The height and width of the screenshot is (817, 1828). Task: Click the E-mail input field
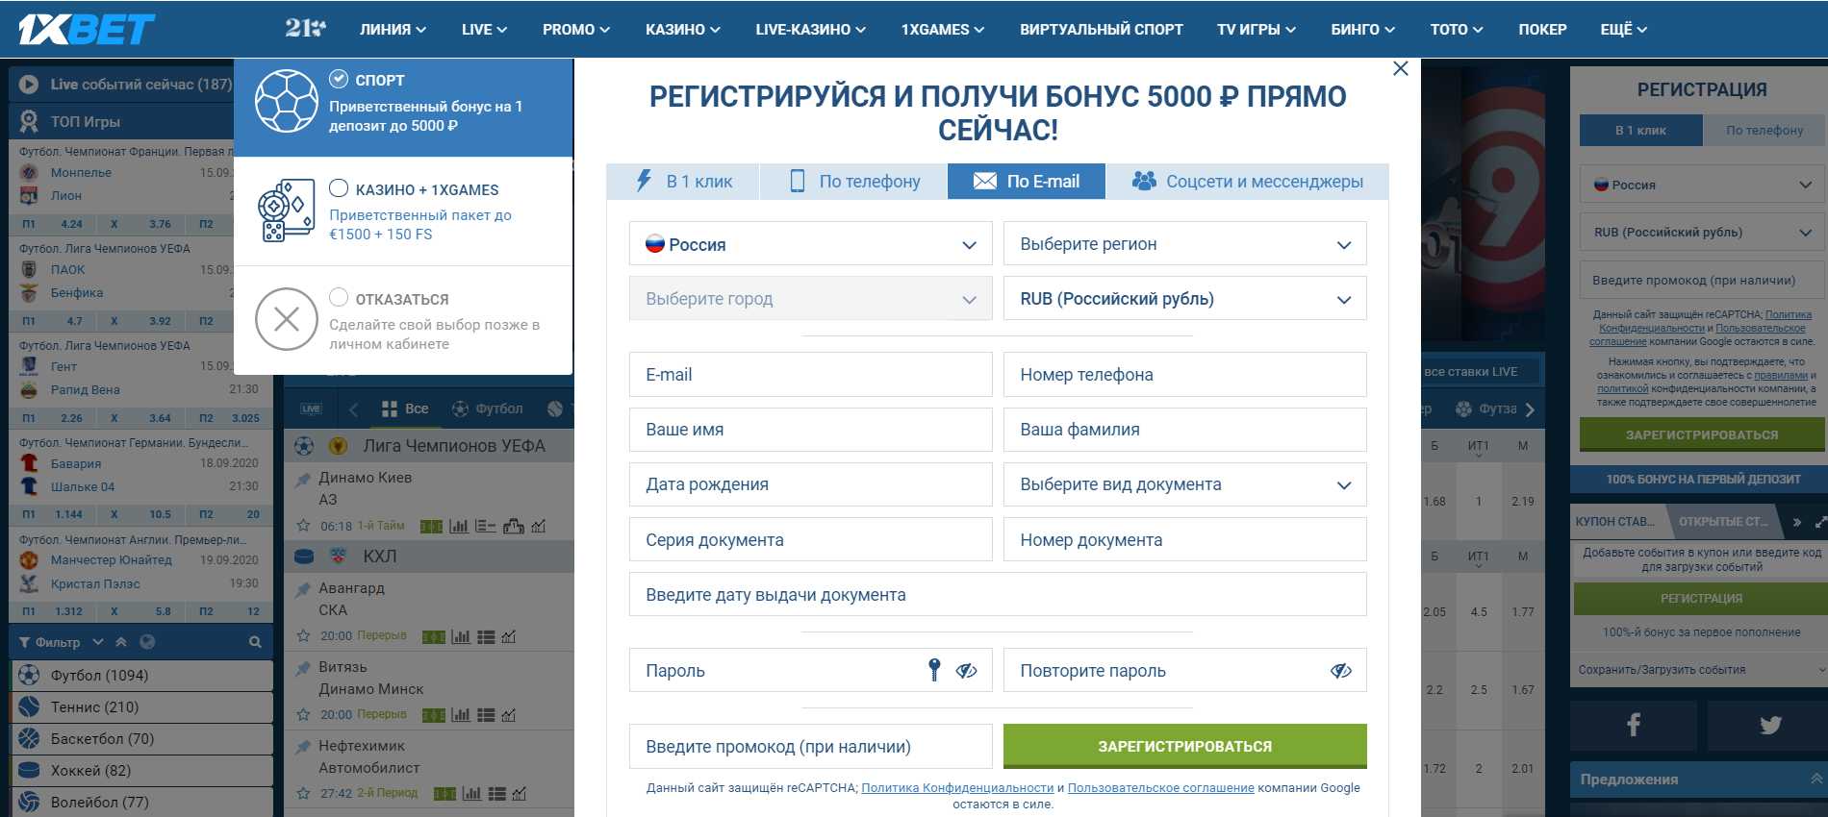pyautogui.click(x=810, y=375)
